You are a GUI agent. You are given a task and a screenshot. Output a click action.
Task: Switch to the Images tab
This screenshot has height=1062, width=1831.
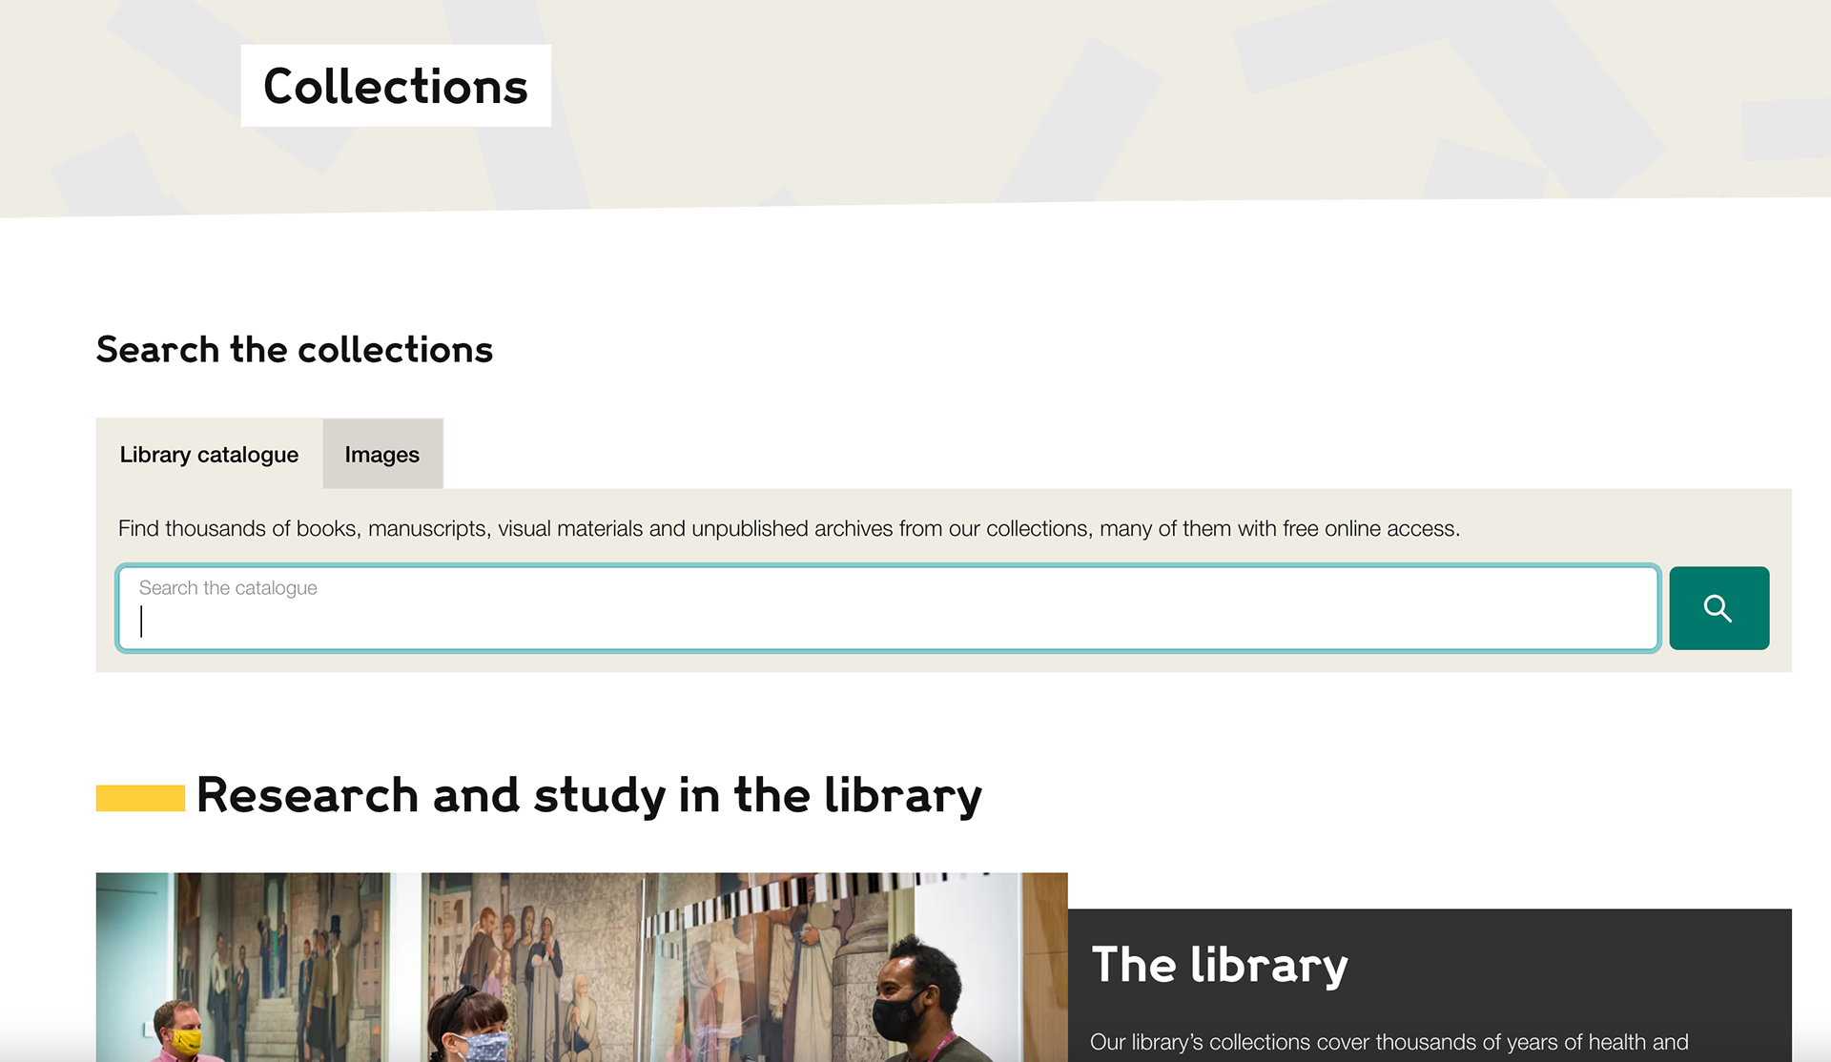pyautogui.click(x=382, y=454)
